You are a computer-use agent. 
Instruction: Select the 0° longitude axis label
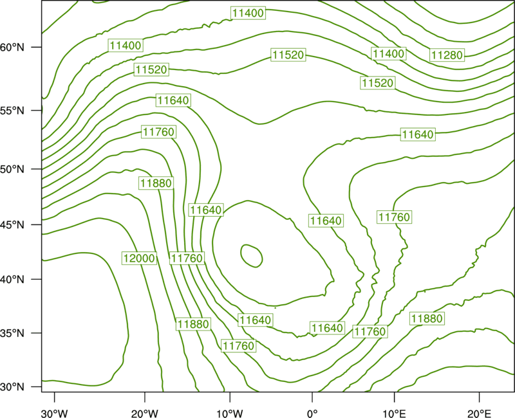pos(312,413)
